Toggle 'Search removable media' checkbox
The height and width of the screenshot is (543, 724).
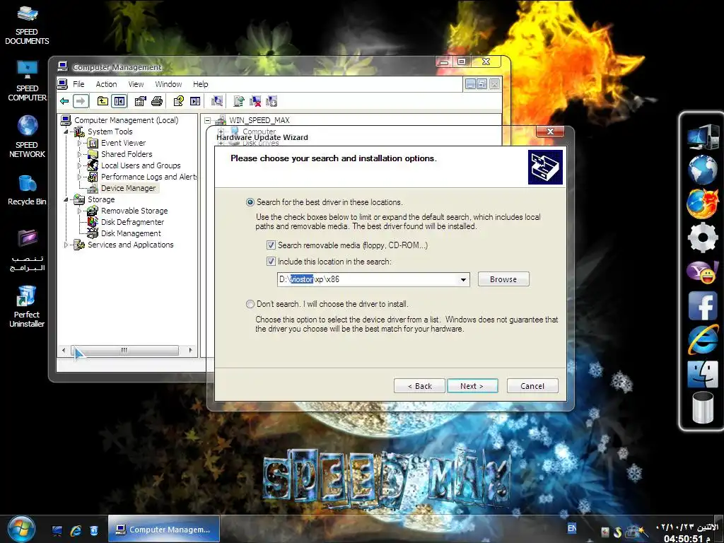pyautogui.click(x=271, y=245)
